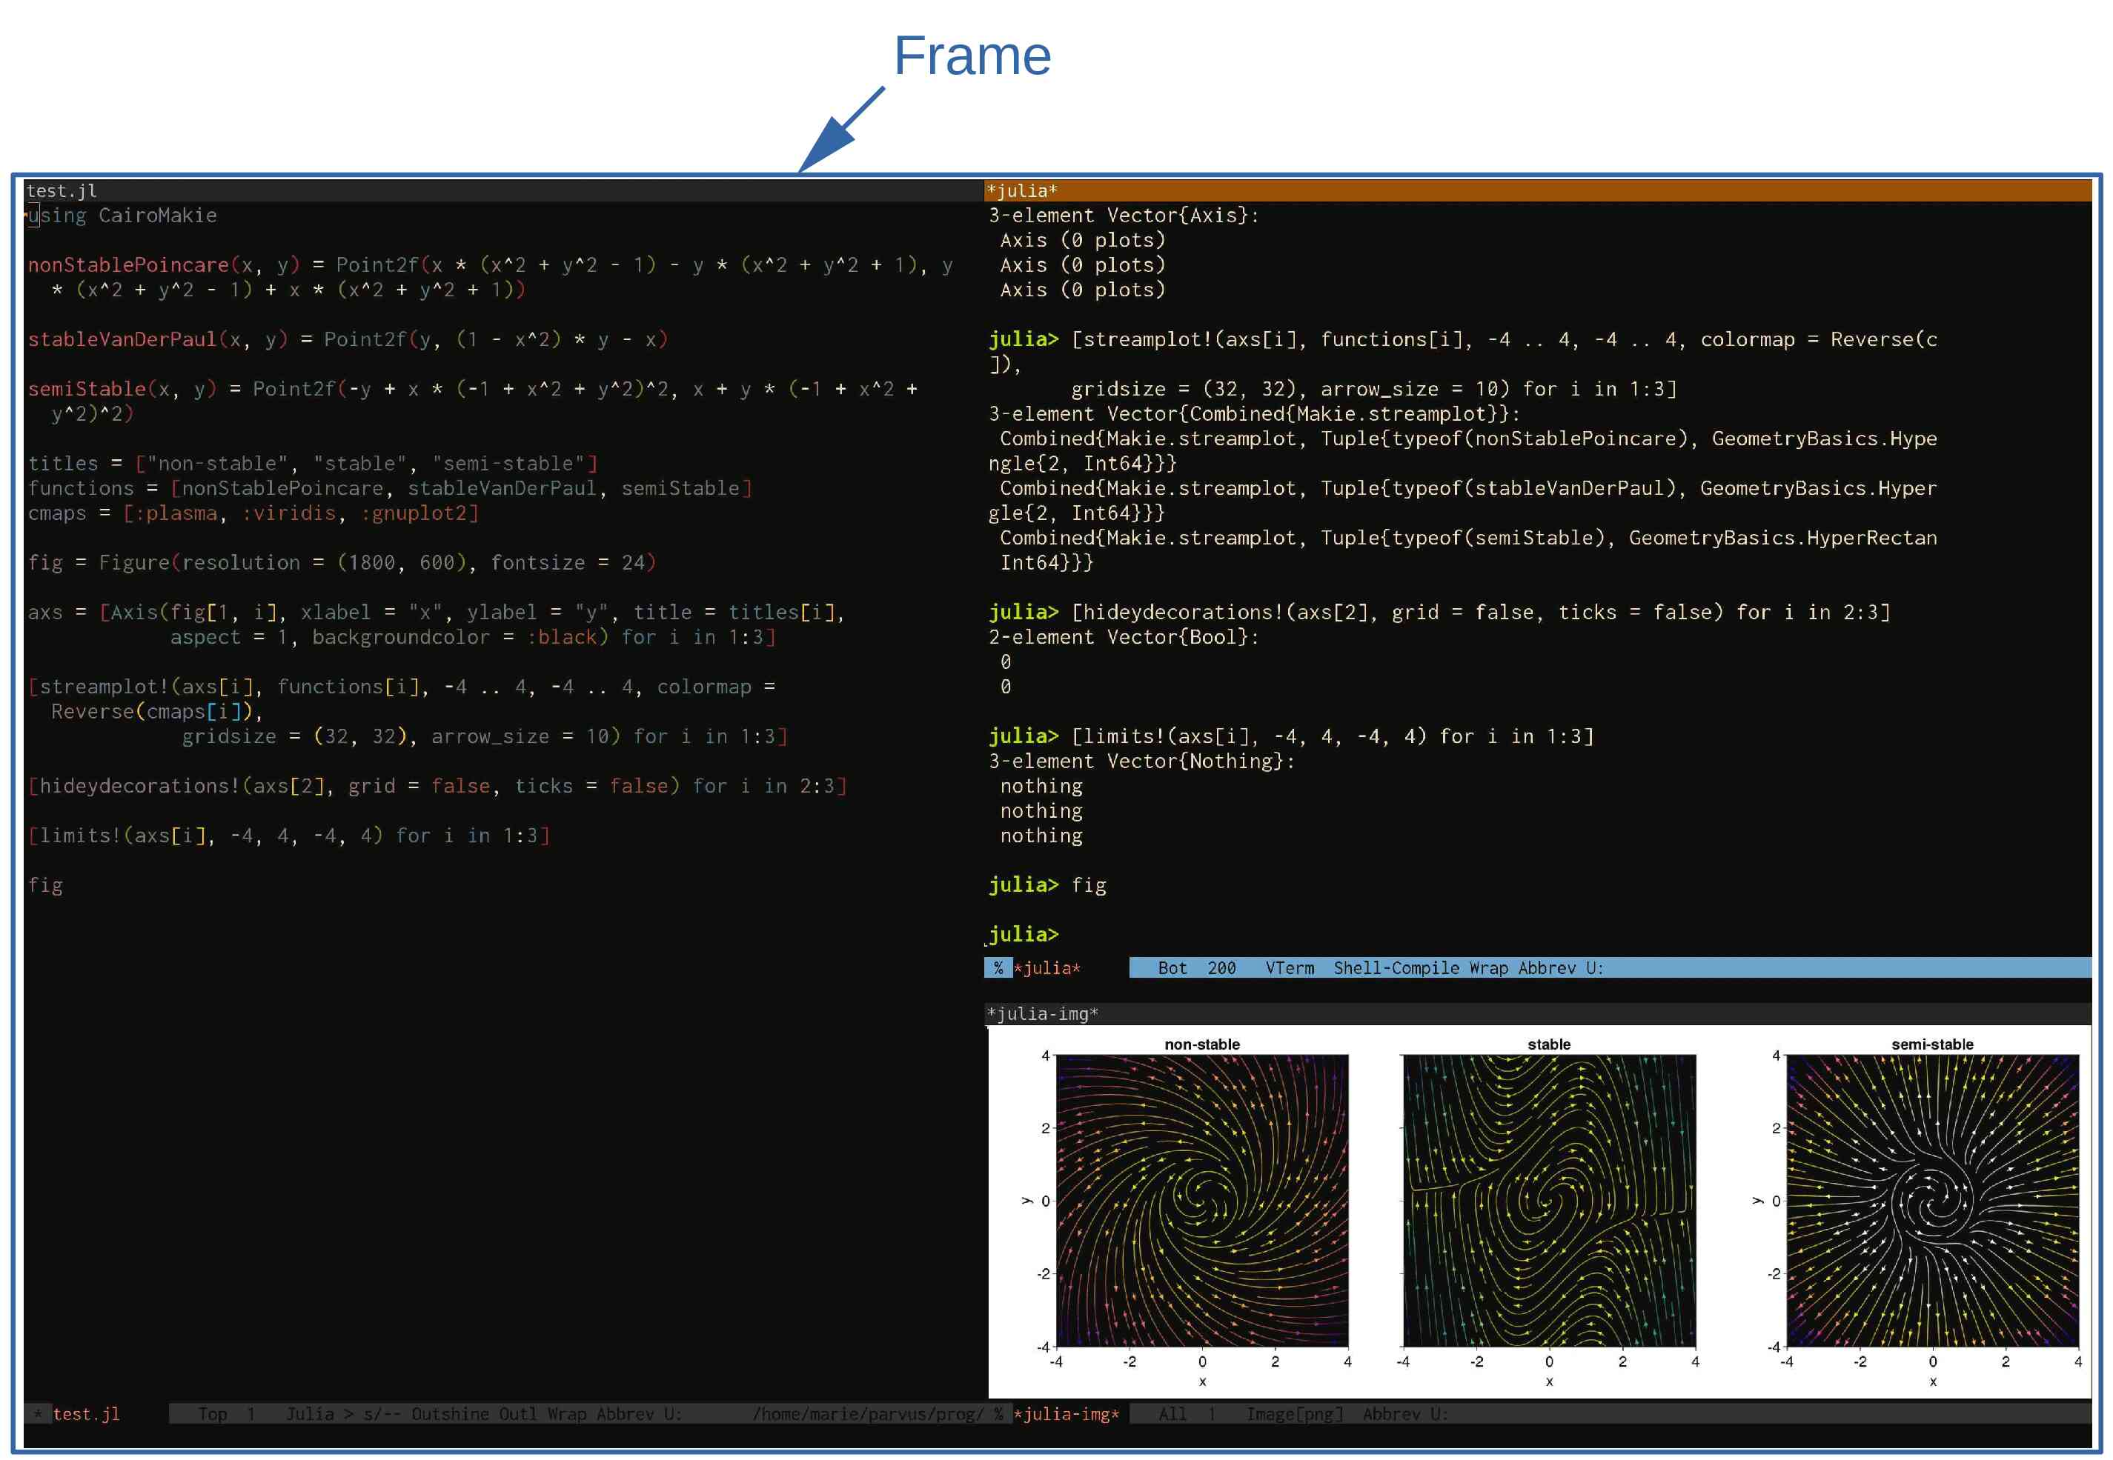Click the 'non-stable' plot title
This screenshot has height=1460, width=2113.
[1201, 1044]
